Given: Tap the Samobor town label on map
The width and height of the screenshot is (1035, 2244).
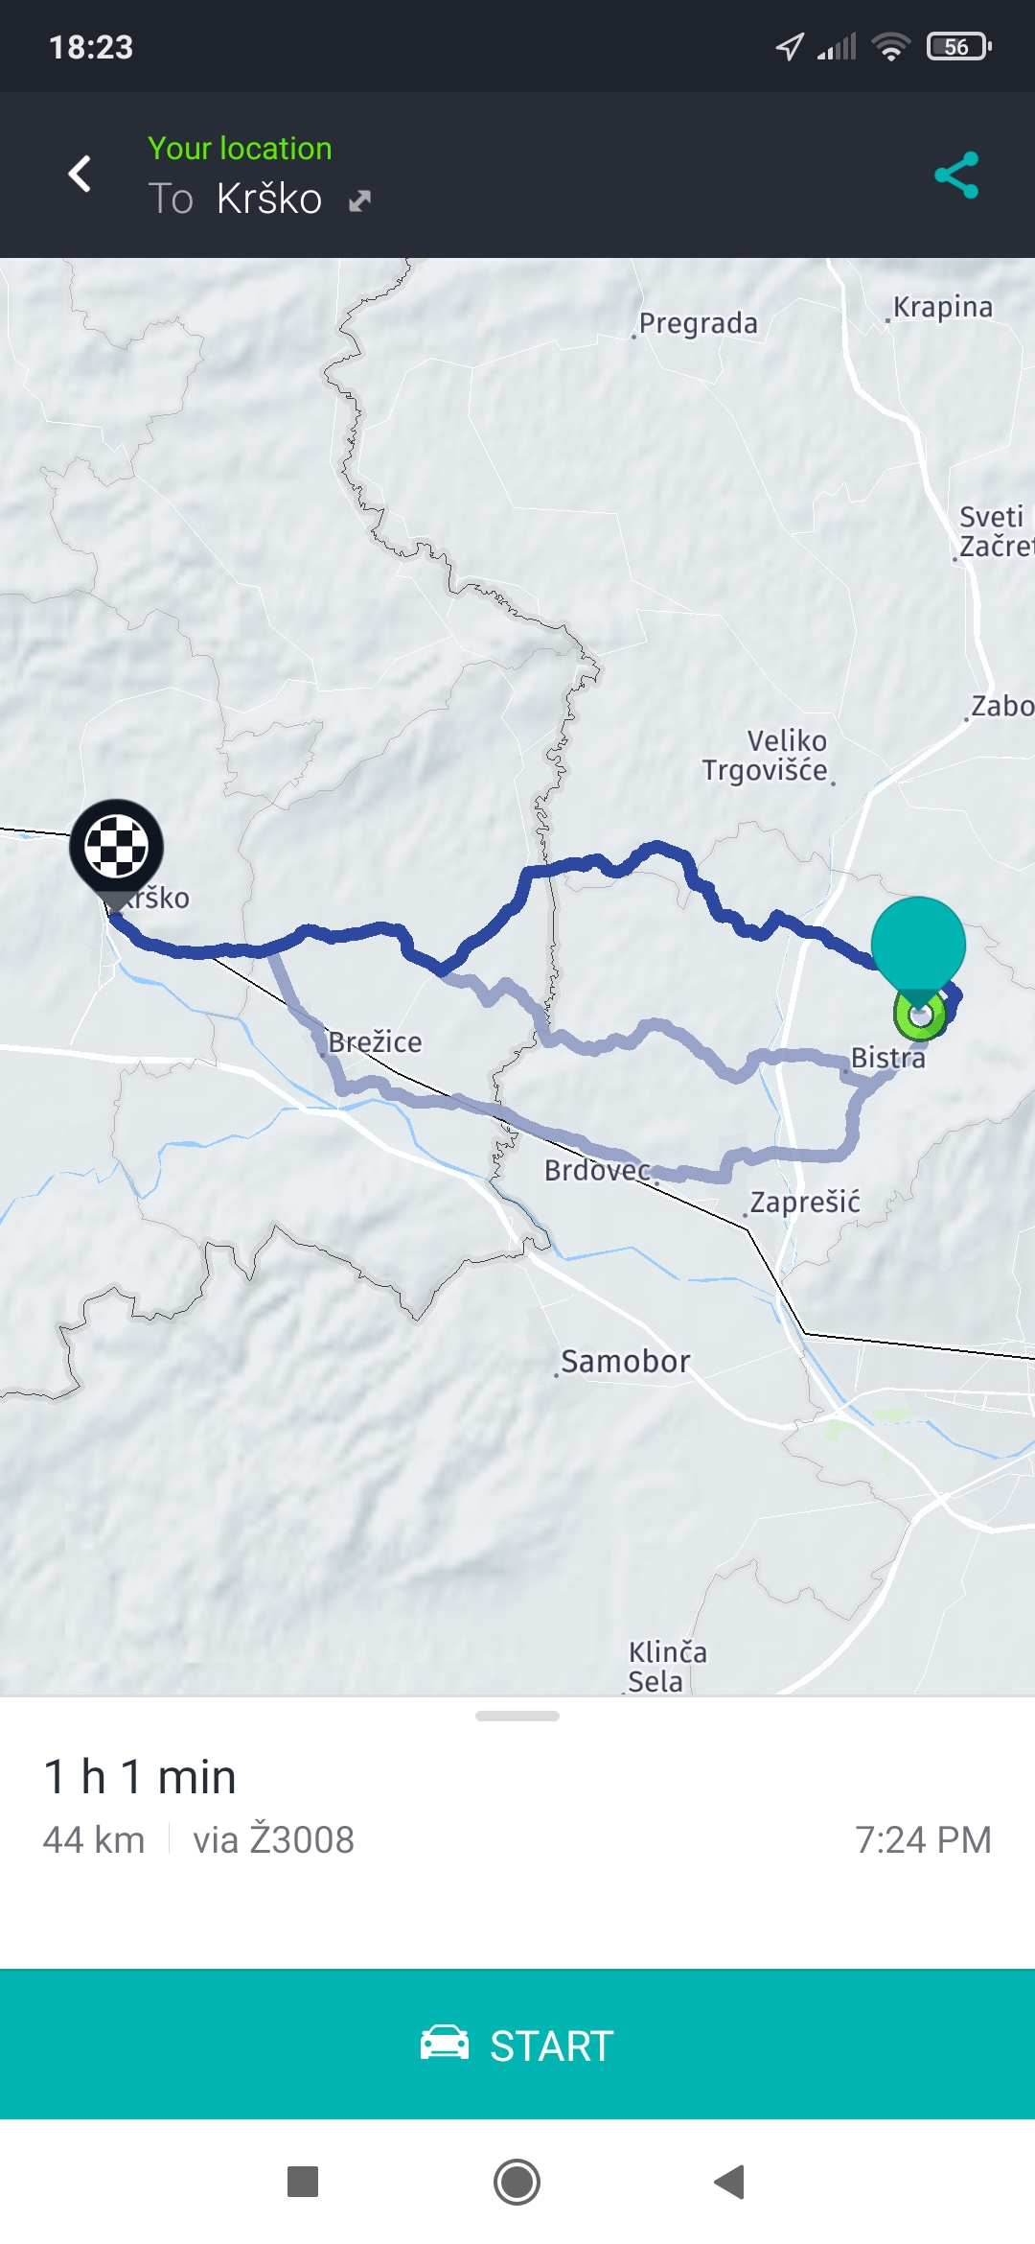Looking at the screenshot, I should point(625,1361).
